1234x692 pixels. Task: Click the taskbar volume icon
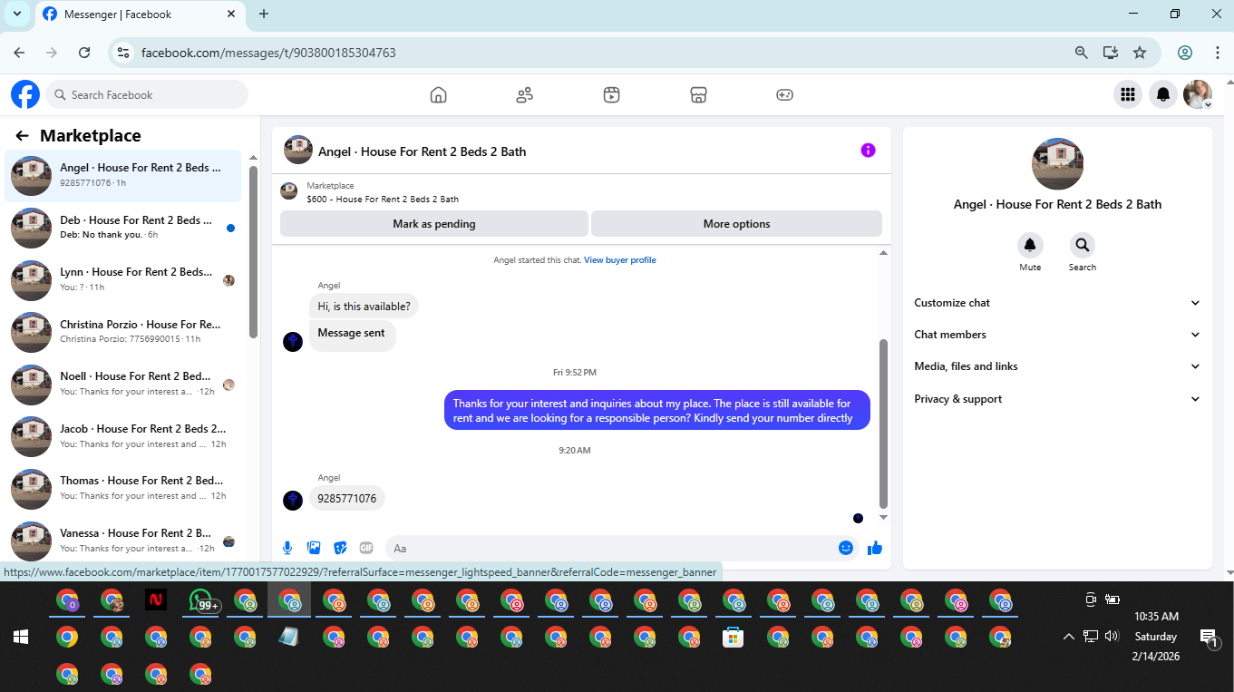tap(1113, 637)
